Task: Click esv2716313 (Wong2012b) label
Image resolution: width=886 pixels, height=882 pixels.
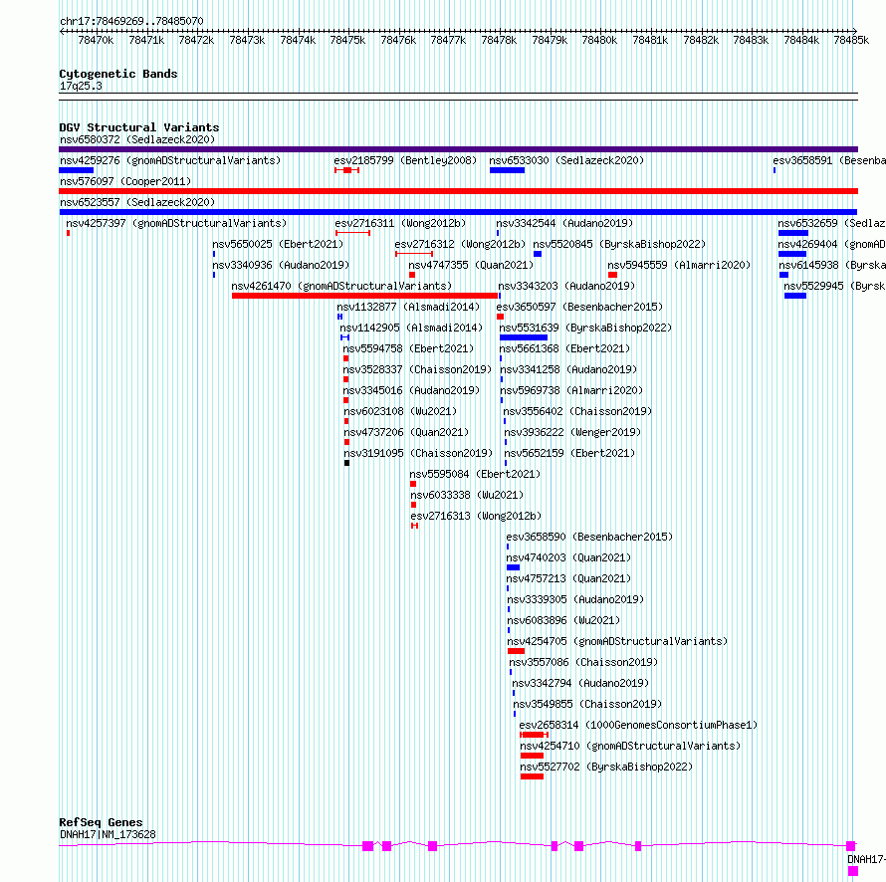Action: 476,516
